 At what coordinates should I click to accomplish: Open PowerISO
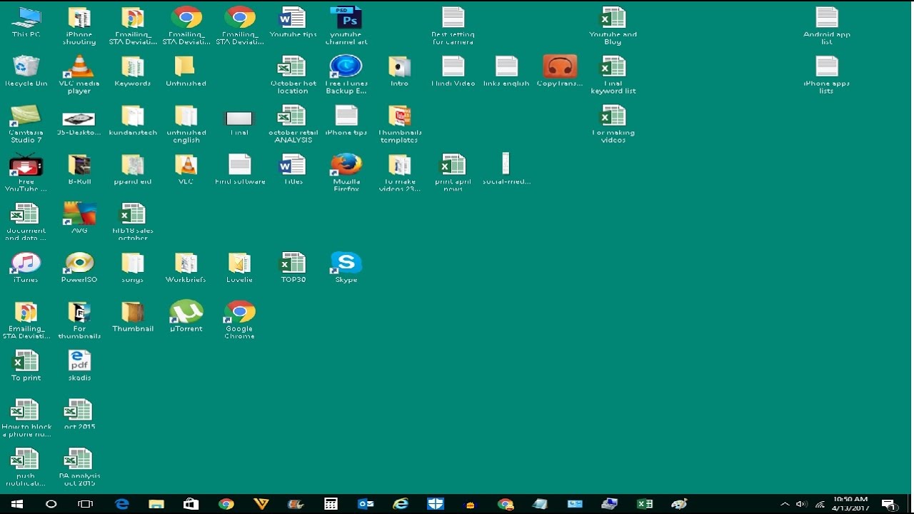(x=79, y=262)
